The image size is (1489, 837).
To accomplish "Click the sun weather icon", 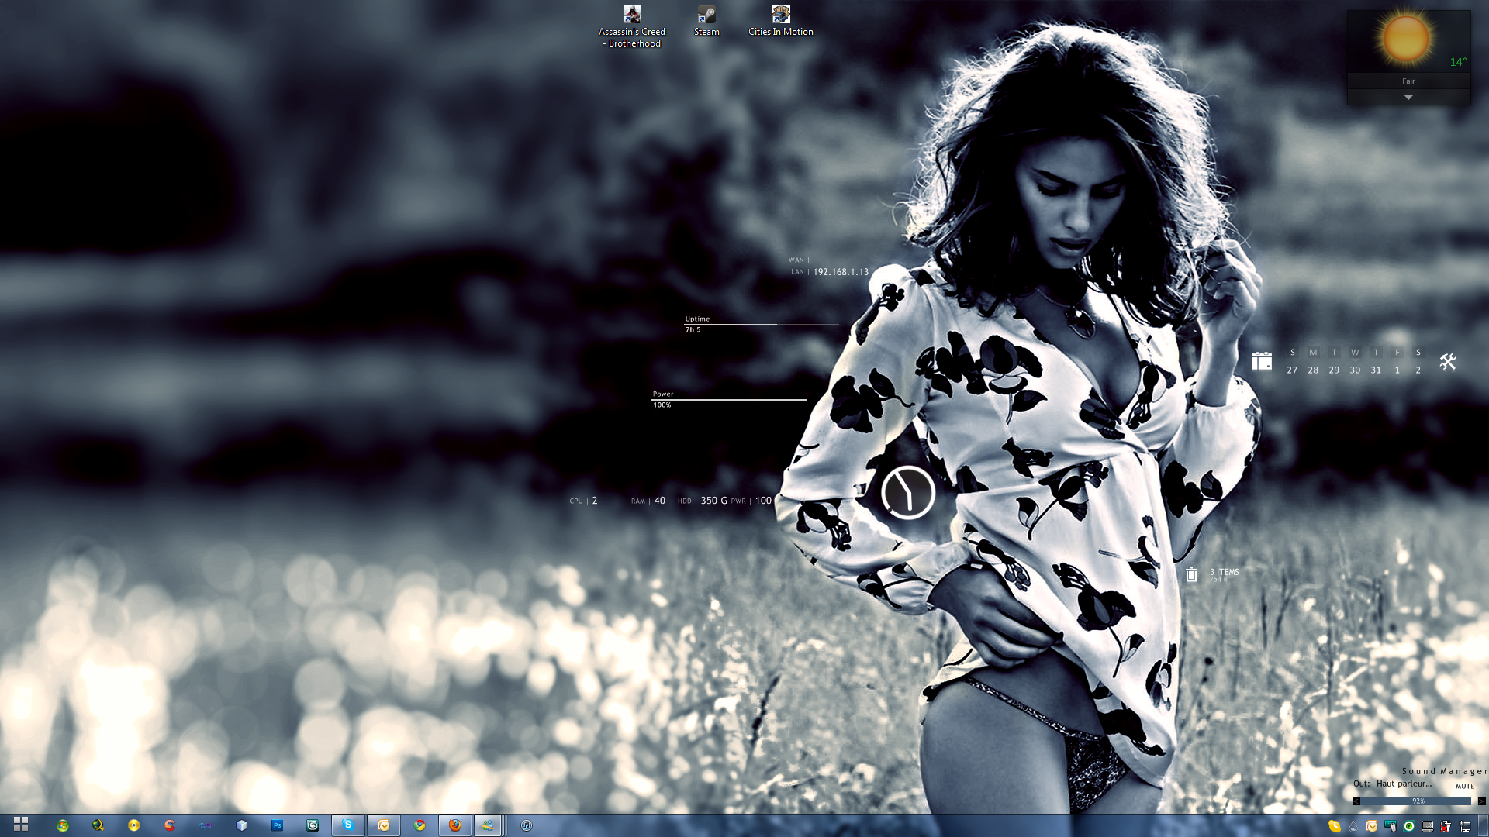I will point(1406,38).
